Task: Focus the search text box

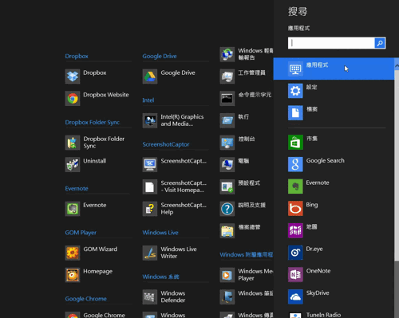Action: coord(331,43)
